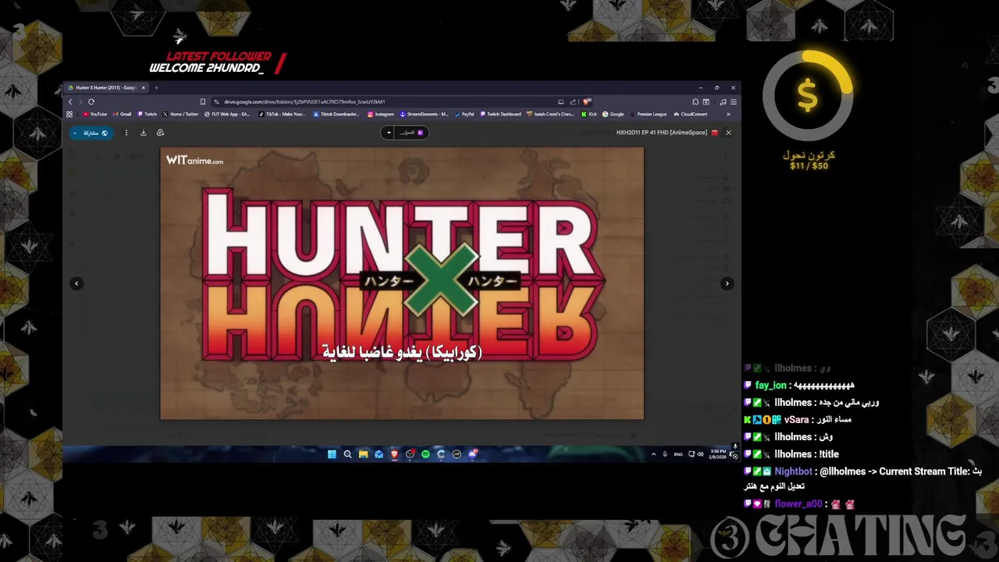Open FUT Web App bookmark

[x=227, y=114]
